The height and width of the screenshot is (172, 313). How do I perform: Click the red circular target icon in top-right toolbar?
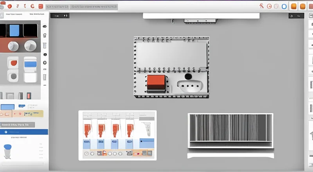(269, 6)
